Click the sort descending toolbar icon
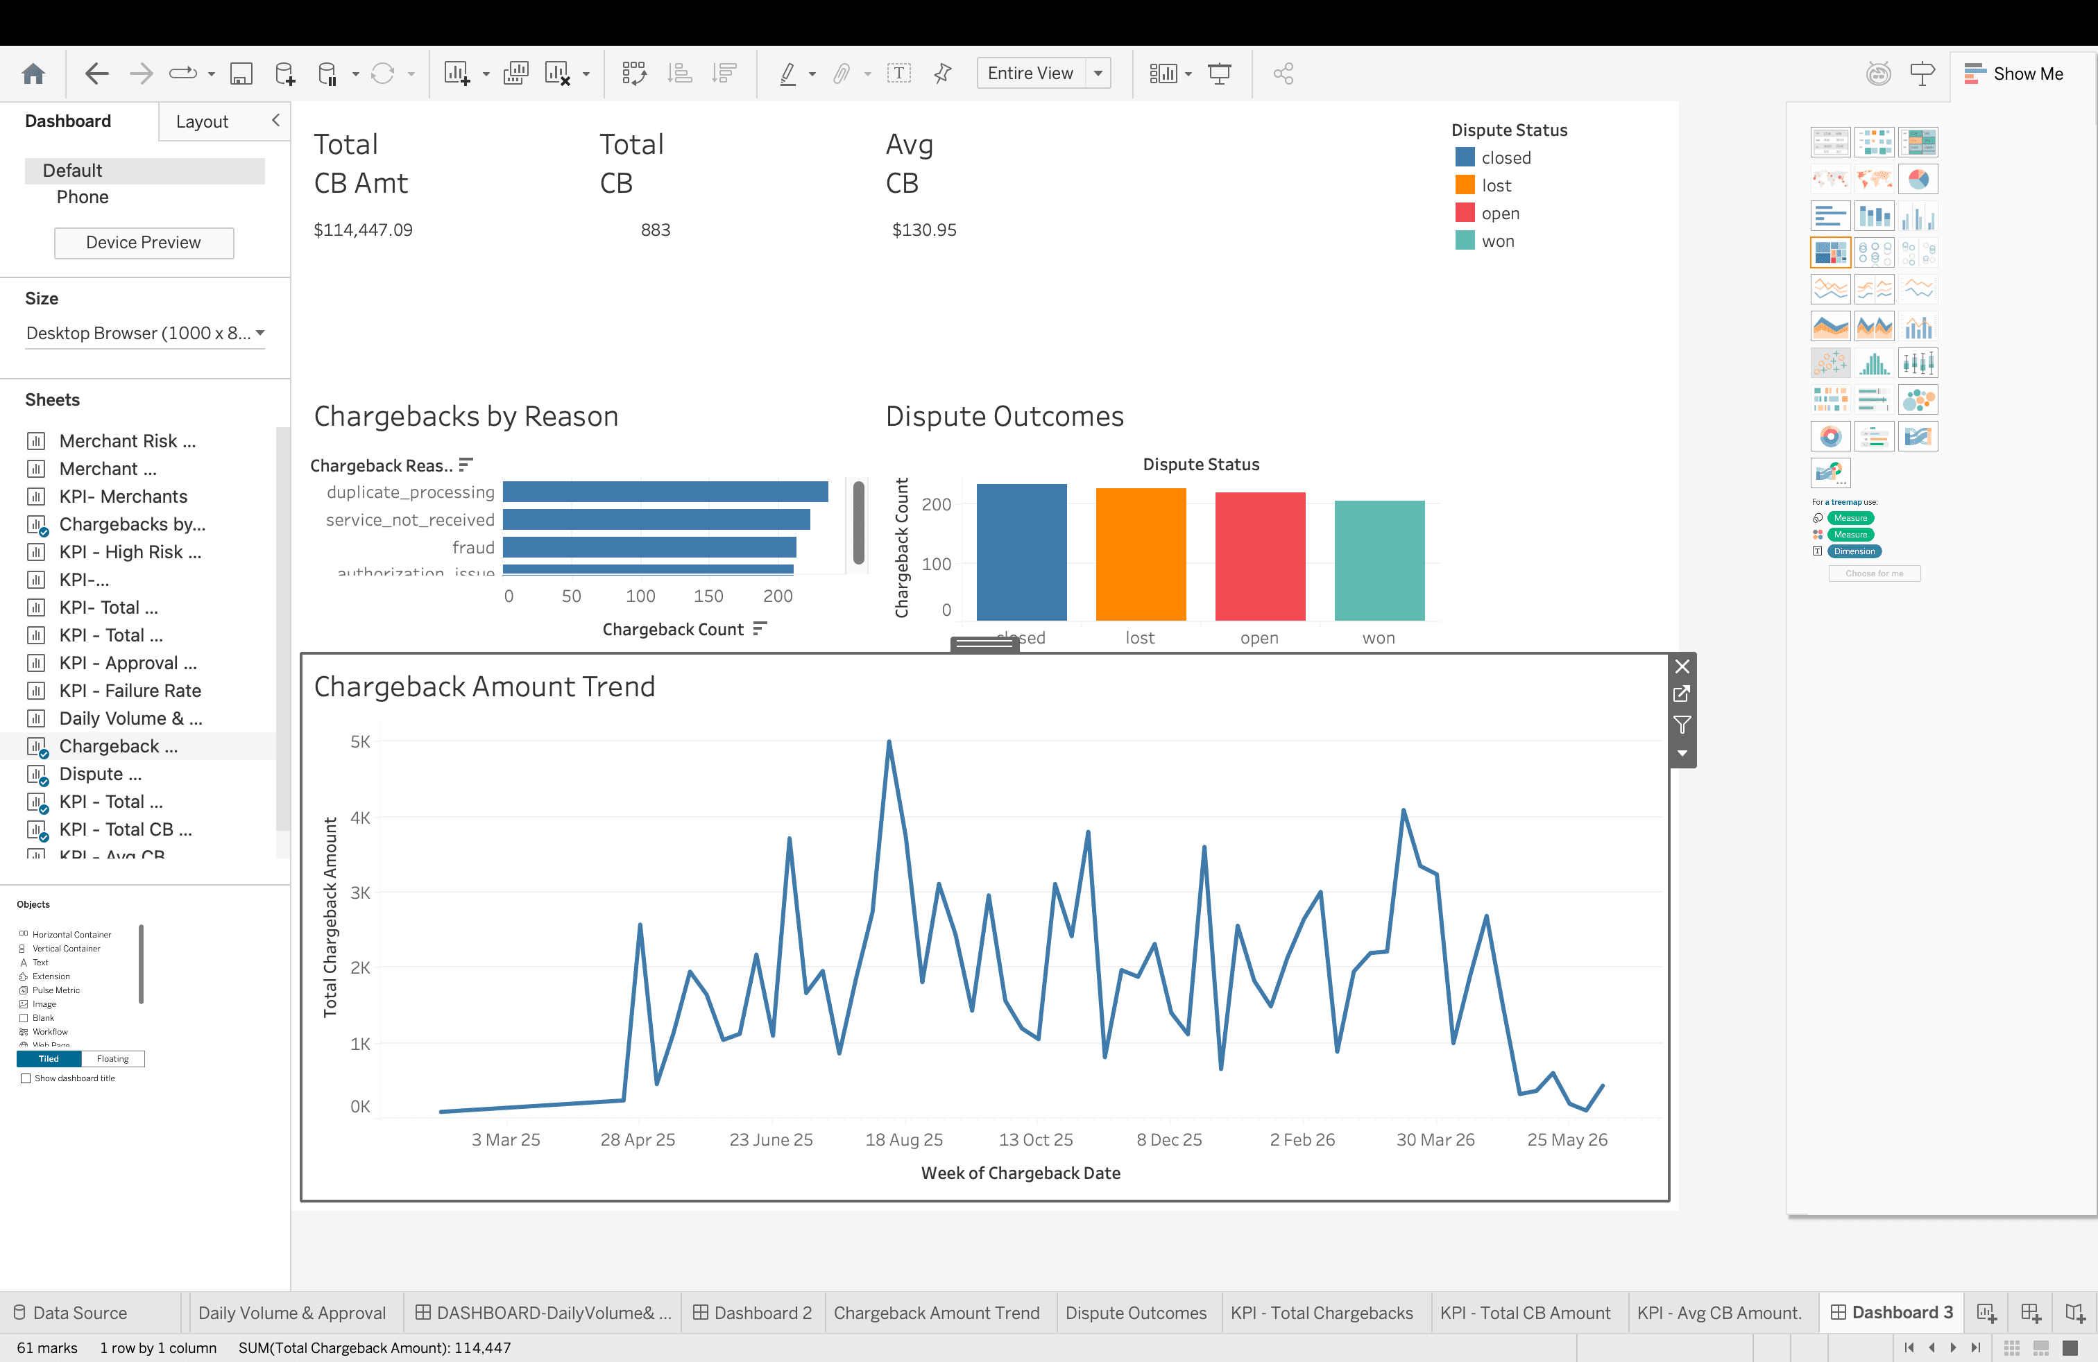Viewport: 2098px width, 1362px height. click(724, 73)
